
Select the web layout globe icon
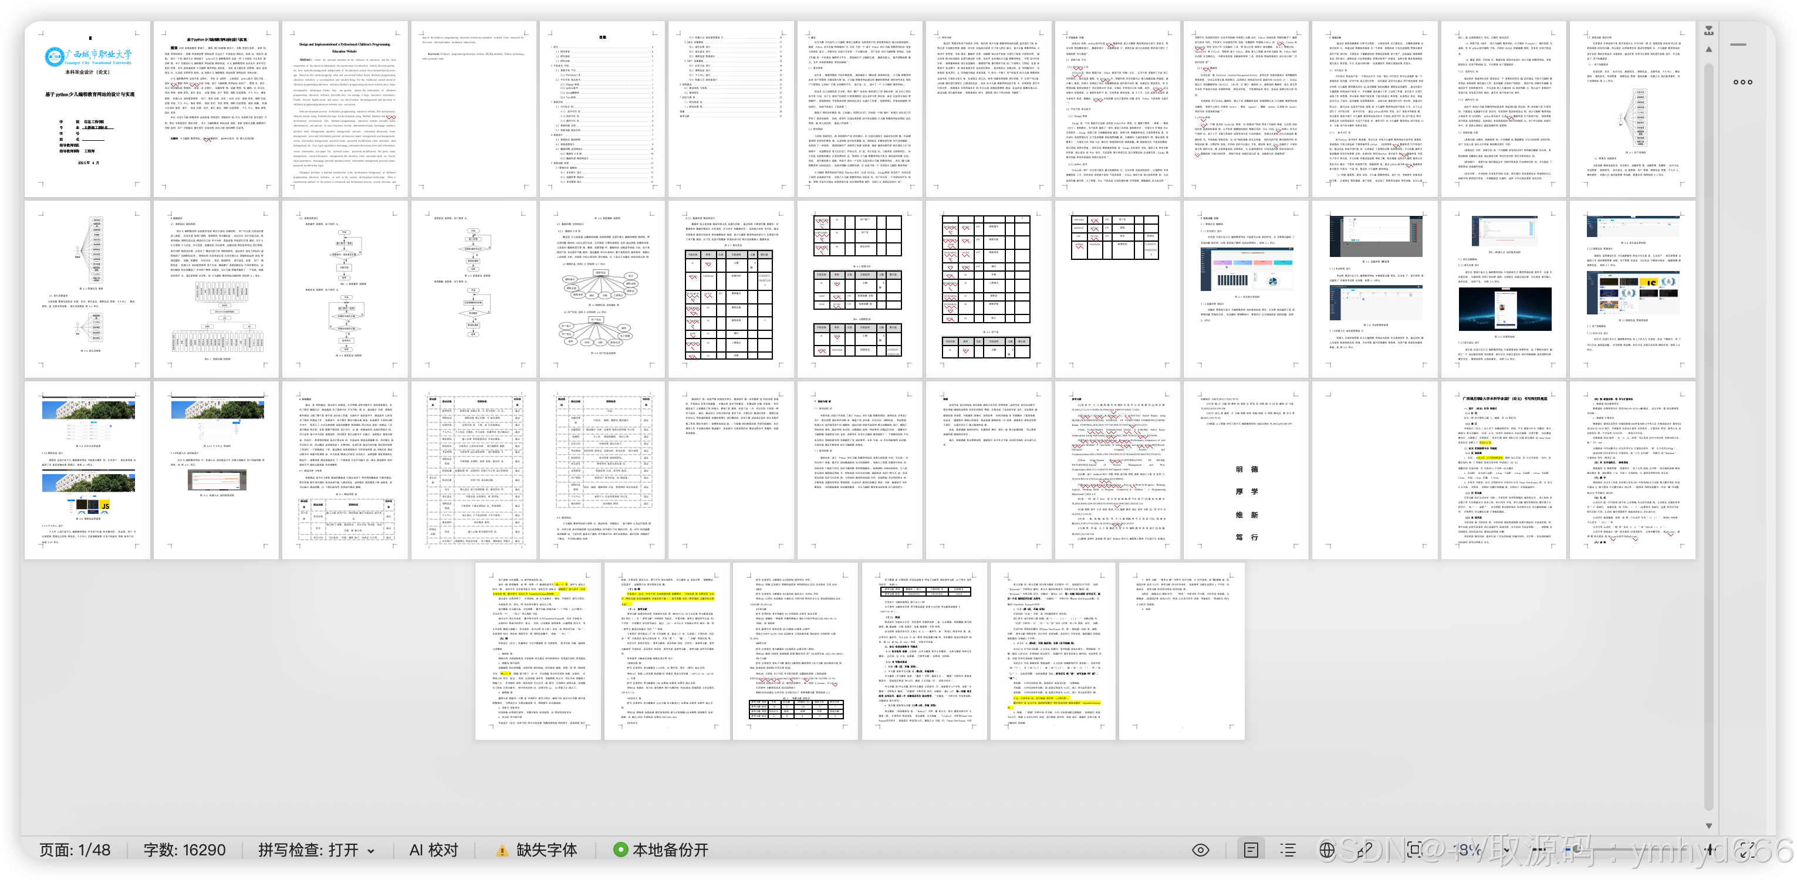pos(1327,849)
